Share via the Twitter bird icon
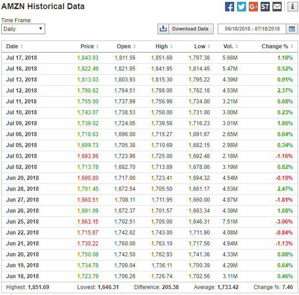The width and height of the screenshot is (299, 295). pyautogui.click(x=241, y=7)
